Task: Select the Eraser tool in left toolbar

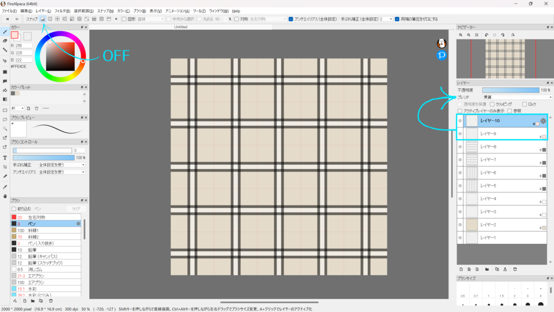Action: [x=5, y=41]
